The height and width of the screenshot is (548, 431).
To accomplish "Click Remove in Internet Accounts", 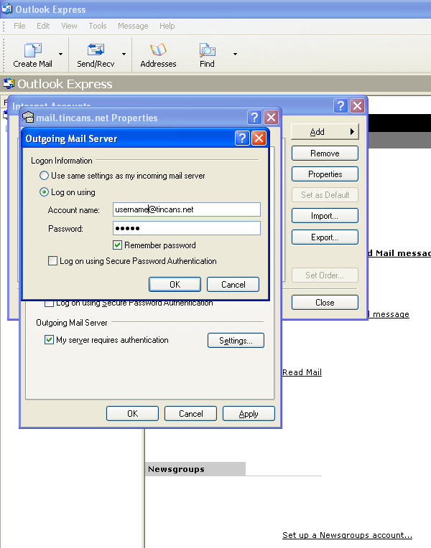I will (x=325, y=153).
